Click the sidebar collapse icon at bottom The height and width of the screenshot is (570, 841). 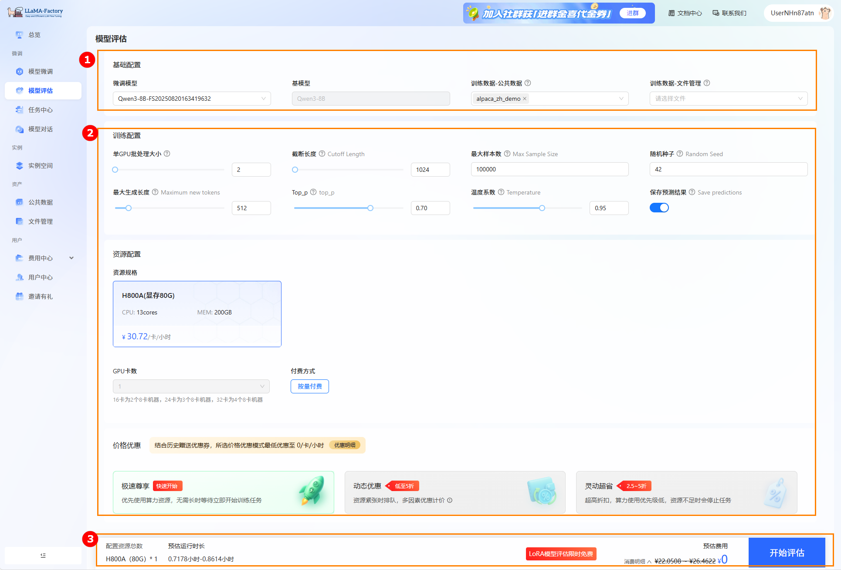tap(43, 556)
